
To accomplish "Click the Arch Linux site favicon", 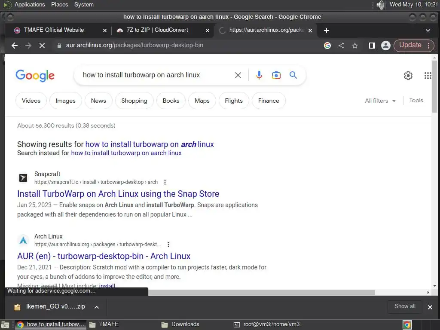I will point(23,240).
